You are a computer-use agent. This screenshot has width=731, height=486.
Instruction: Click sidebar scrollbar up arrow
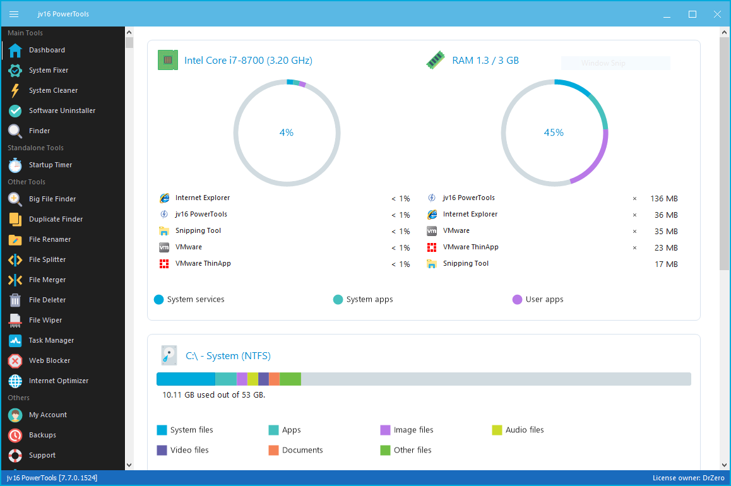pos(129,32)
